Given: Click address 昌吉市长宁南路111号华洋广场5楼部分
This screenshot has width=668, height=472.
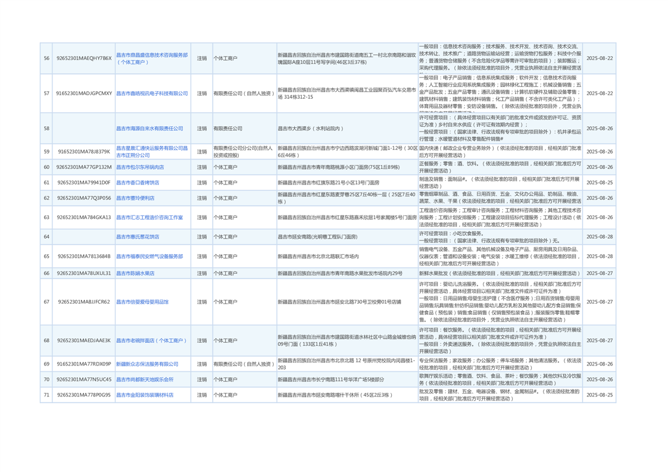Looking at the screenshot, I should click(x=331, y=379).
